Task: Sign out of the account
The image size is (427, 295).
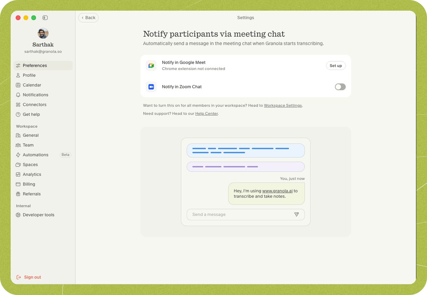Action: point(29,277)
